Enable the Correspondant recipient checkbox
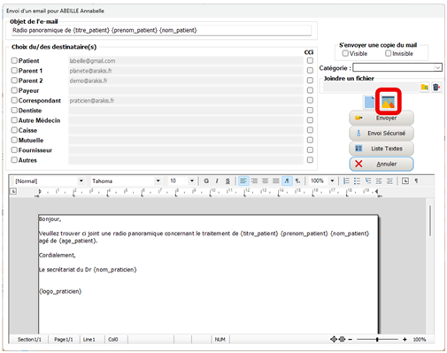447x353 pixels. pyautogui.click(x=14, y=100)
